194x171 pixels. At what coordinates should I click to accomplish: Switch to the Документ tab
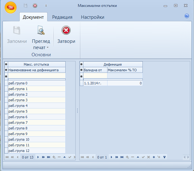[x=33, y=17]
